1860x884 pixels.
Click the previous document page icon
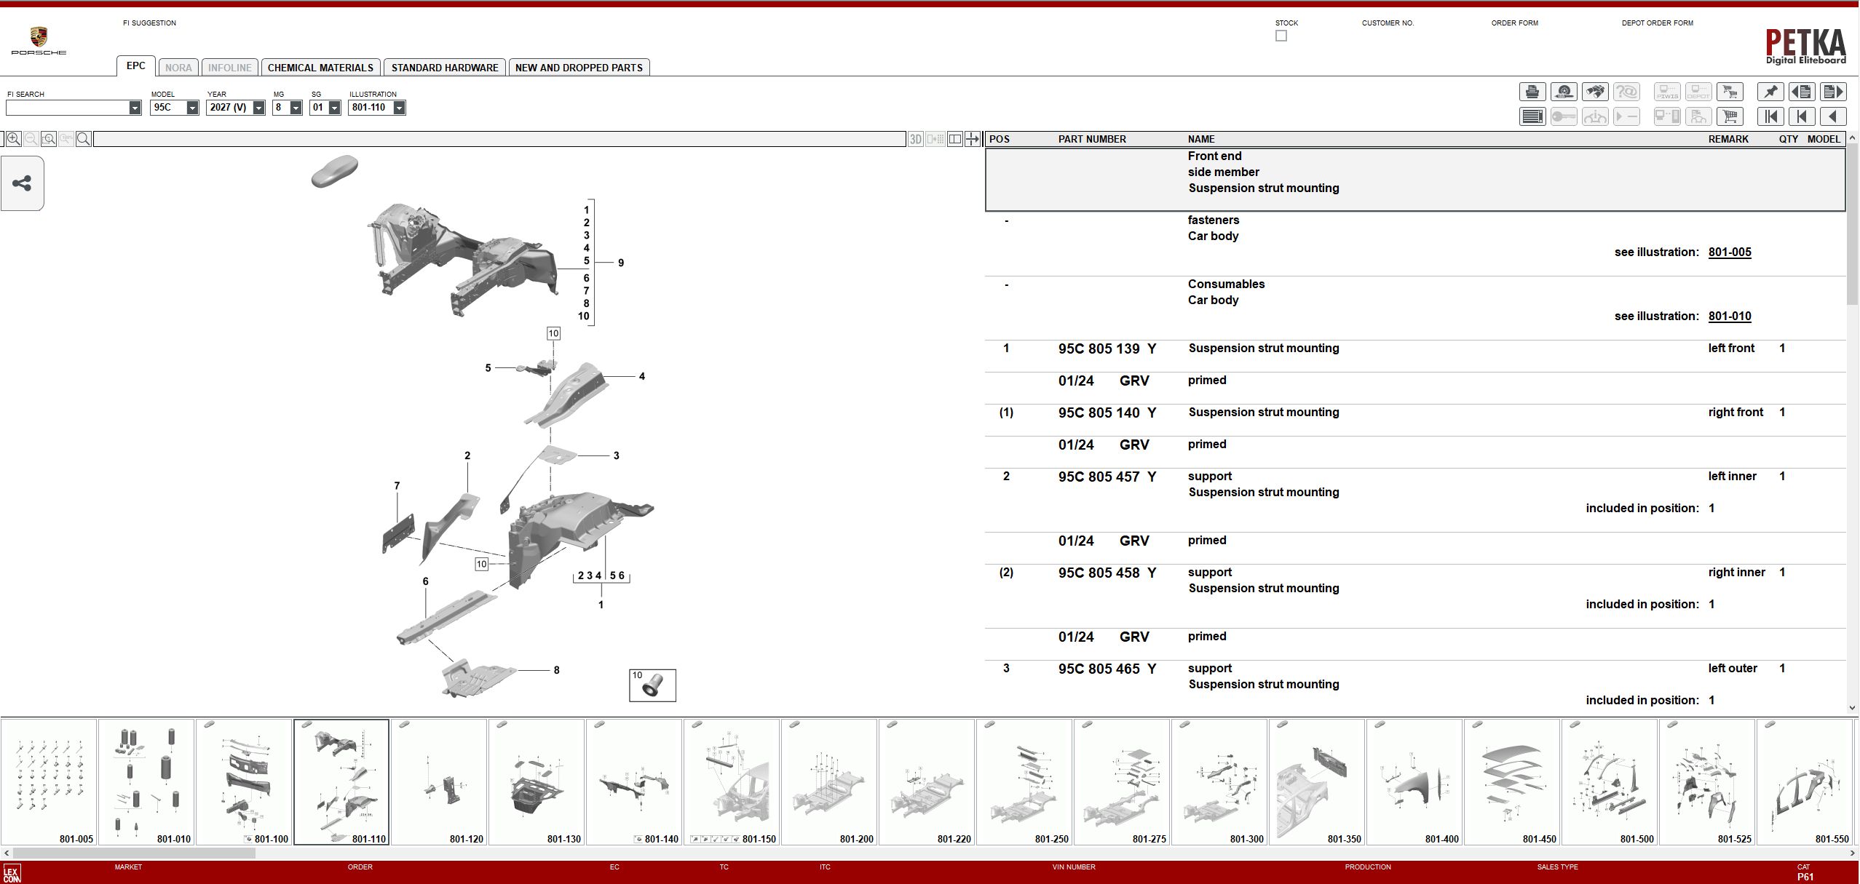point(1802,92)
